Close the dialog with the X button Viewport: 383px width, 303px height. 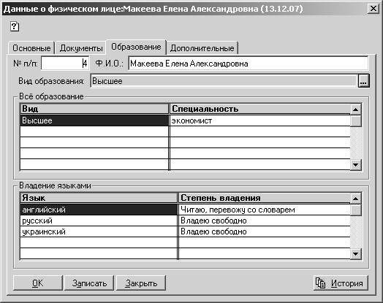click(x=373, y=9)
